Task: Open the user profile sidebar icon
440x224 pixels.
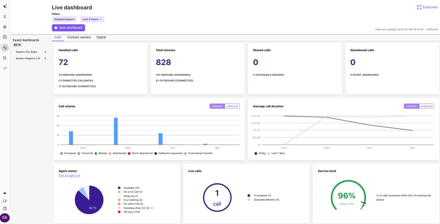Action: tap(5, 17)
